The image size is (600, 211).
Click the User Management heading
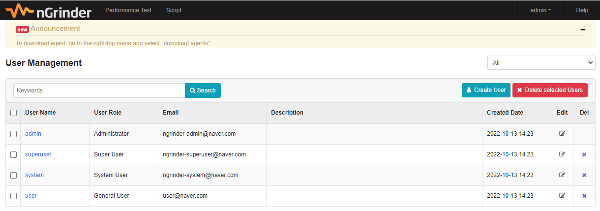point(44,63)
